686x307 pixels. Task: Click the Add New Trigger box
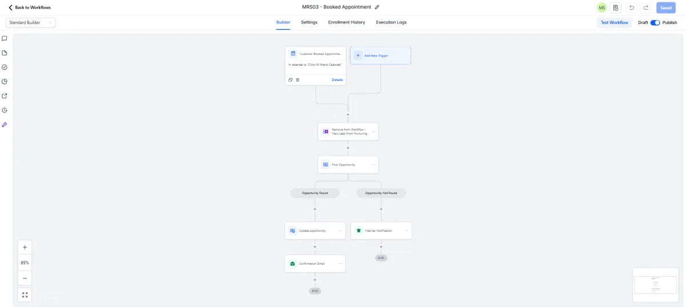point(380,55)
